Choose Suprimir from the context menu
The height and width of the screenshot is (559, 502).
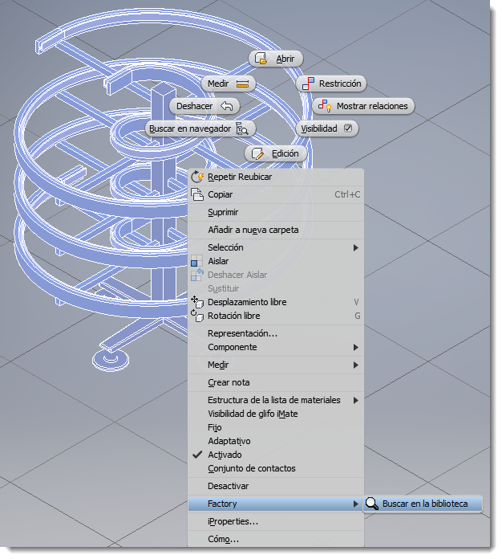pyautogui.click(x=276, y=213)
